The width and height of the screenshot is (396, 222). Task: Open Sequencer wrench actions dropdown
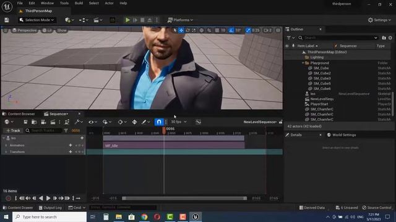(x=79, y=122)
